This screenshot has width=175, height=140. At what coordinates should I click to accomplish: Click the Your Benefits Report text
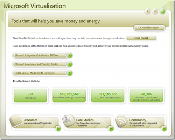[24, 38]
